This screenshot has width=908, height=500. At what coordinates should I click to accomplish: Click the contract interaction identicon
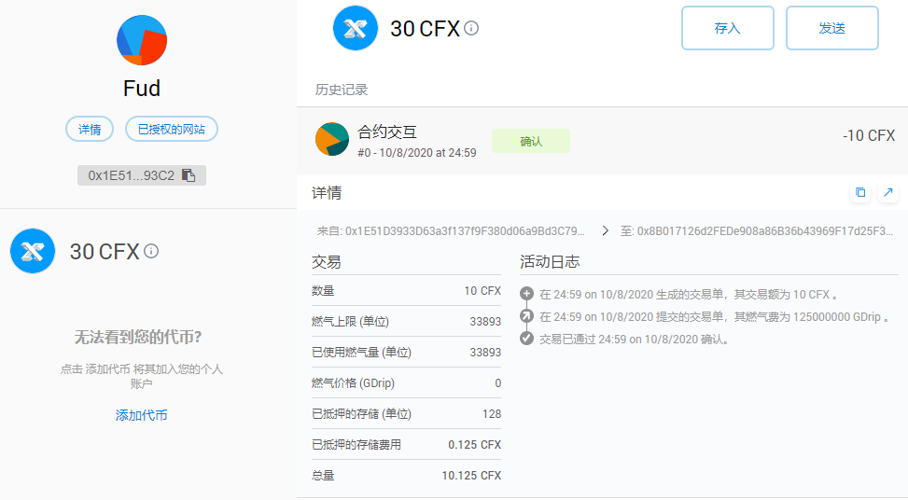331,139
